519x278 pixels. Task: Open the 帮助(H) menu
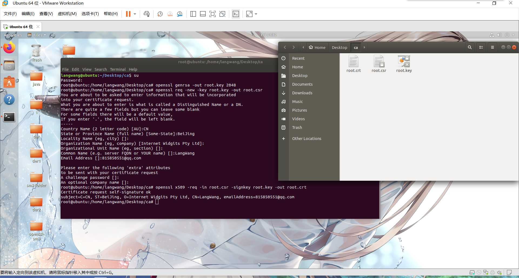[111, 14]
